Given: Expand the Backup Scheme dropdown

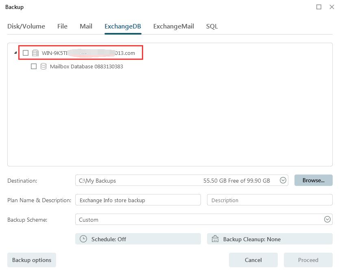Looking at the screenshot, I should (x=327, y=220).
